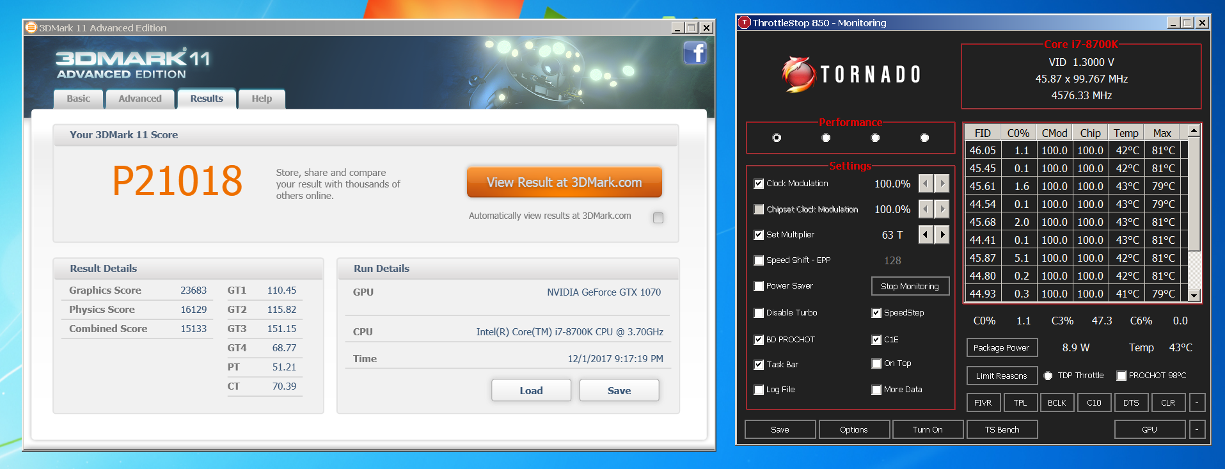Image resolution: width=1225 pixels, height=469 pixels.
Task: Switch to Advanced tab in 3DMark
Action: point(140,99)
